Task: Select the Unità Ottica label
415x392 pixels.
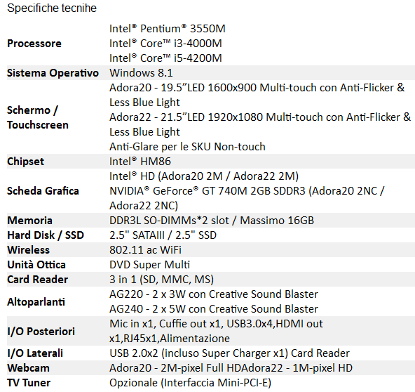Action: tap(36, 265)
